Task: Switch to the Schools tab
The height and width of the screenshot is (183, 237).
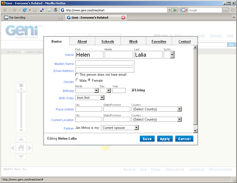Action: click(108, 41)
